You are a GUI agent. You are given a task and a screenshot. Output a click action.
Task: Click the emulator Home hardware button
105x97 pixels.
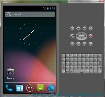tap(72, 44)
